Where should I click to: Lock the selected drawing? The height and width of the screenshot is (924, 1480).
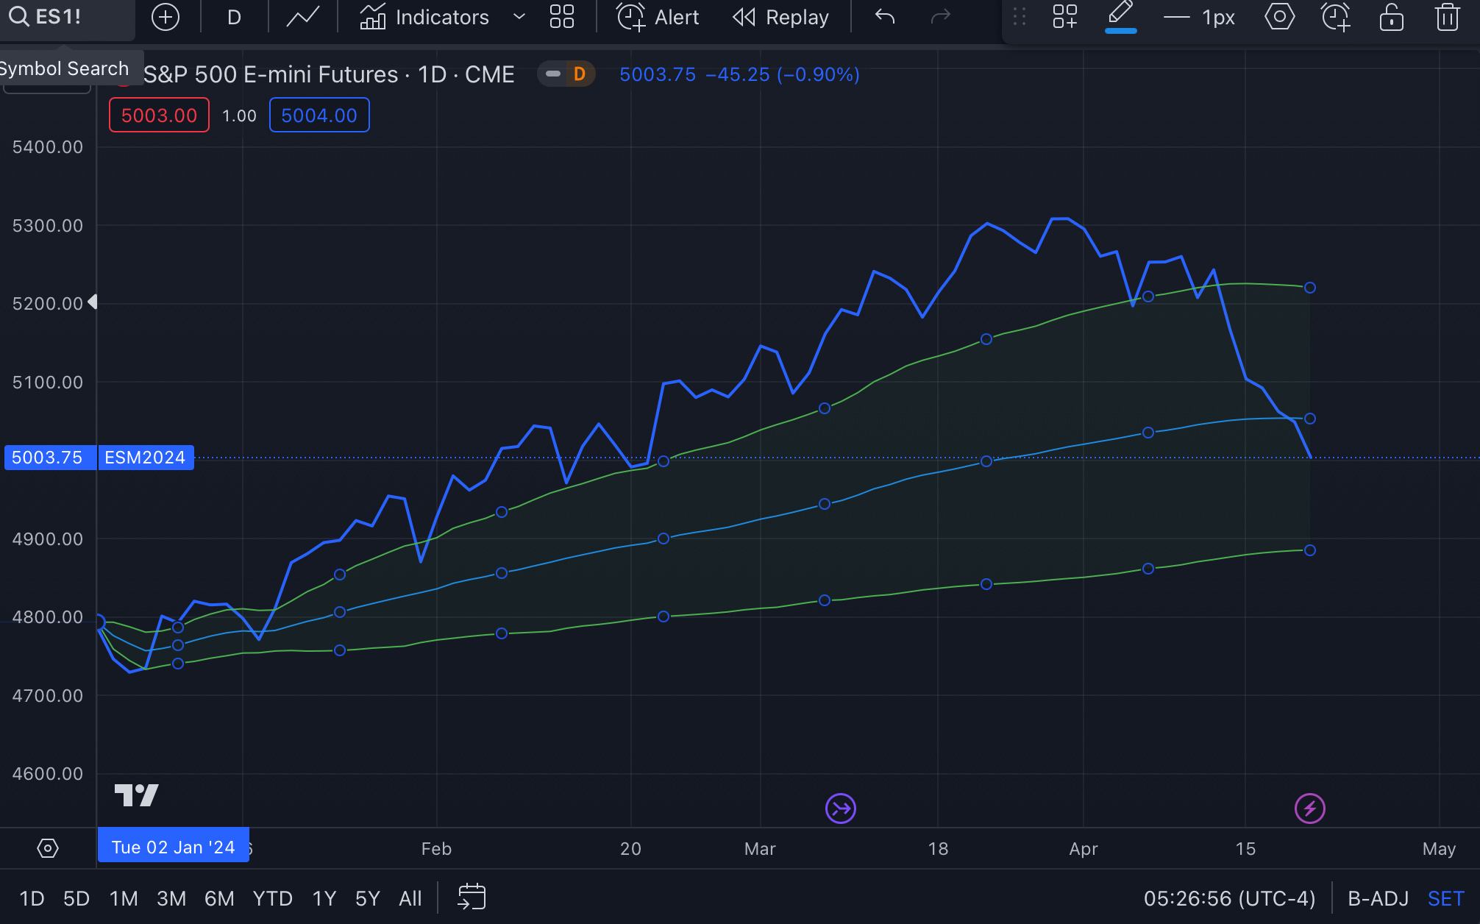coord(1391,17)
